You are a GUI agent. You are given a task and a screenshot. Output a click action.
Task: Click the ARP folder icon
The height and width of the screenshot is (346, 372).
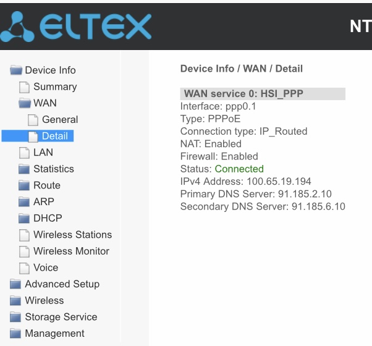tap(24, 202)
